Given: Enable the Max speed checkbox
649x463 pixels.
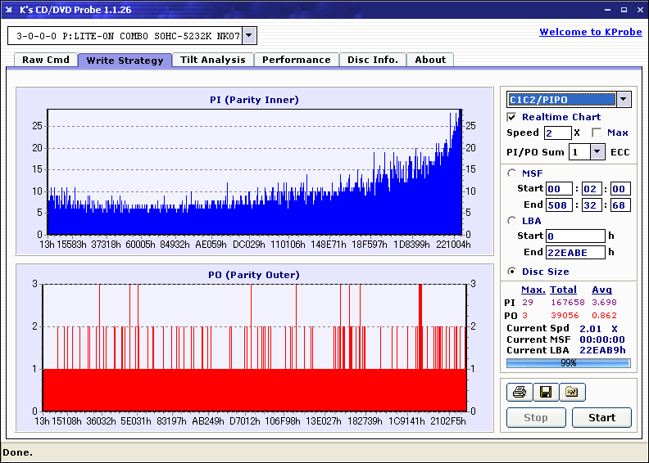Looking at the screenshot, I should (596, 133).
